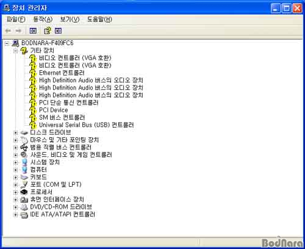Screen dimensions: 305x249
Task: Open the help question-mark toolbar icon
Action: pos(48,31)
